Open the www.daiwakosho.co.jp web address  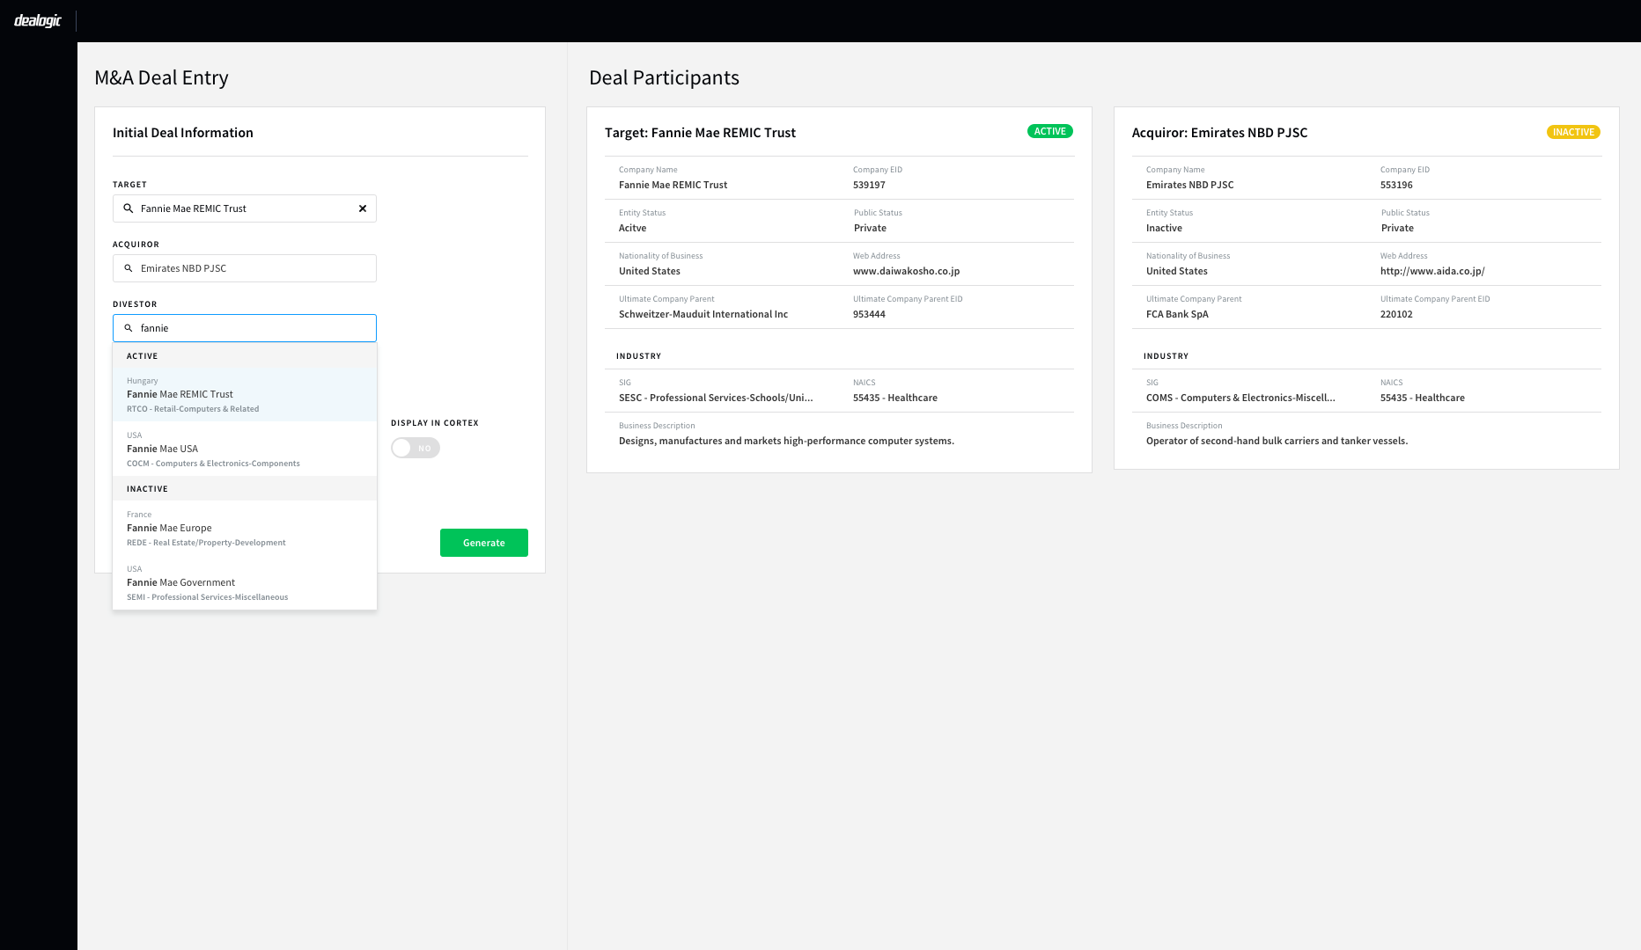(906, 271)
